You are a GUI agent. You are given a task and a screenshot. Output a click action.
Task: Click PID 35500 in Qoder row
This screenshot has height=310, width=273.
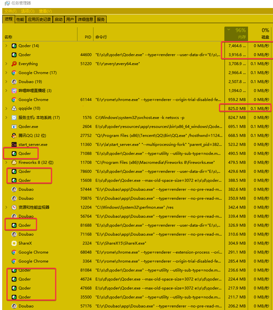(86, 297)
